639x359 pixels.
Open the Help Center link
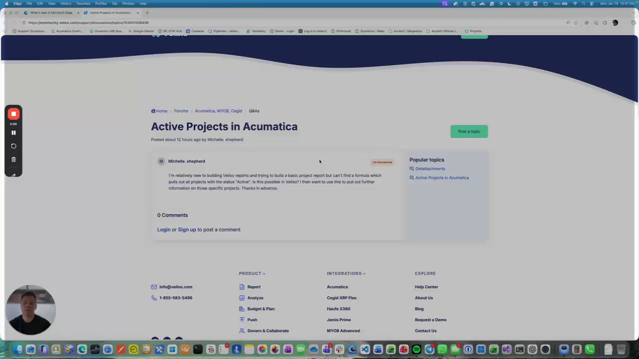pyautogui.click(x=426, y=287)
